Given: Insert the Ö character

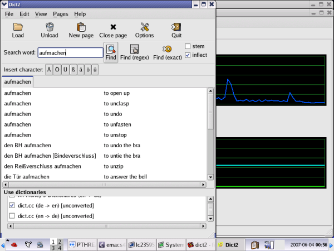Looking at the screenshot, I should [x=57, y=70].
